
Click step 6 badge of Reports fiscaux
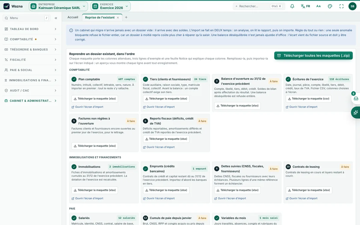pos(145,121)
